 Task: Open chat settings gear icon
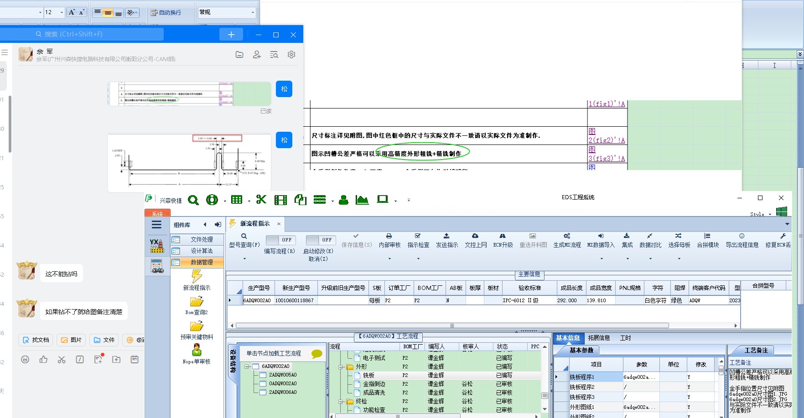[291, 55]
